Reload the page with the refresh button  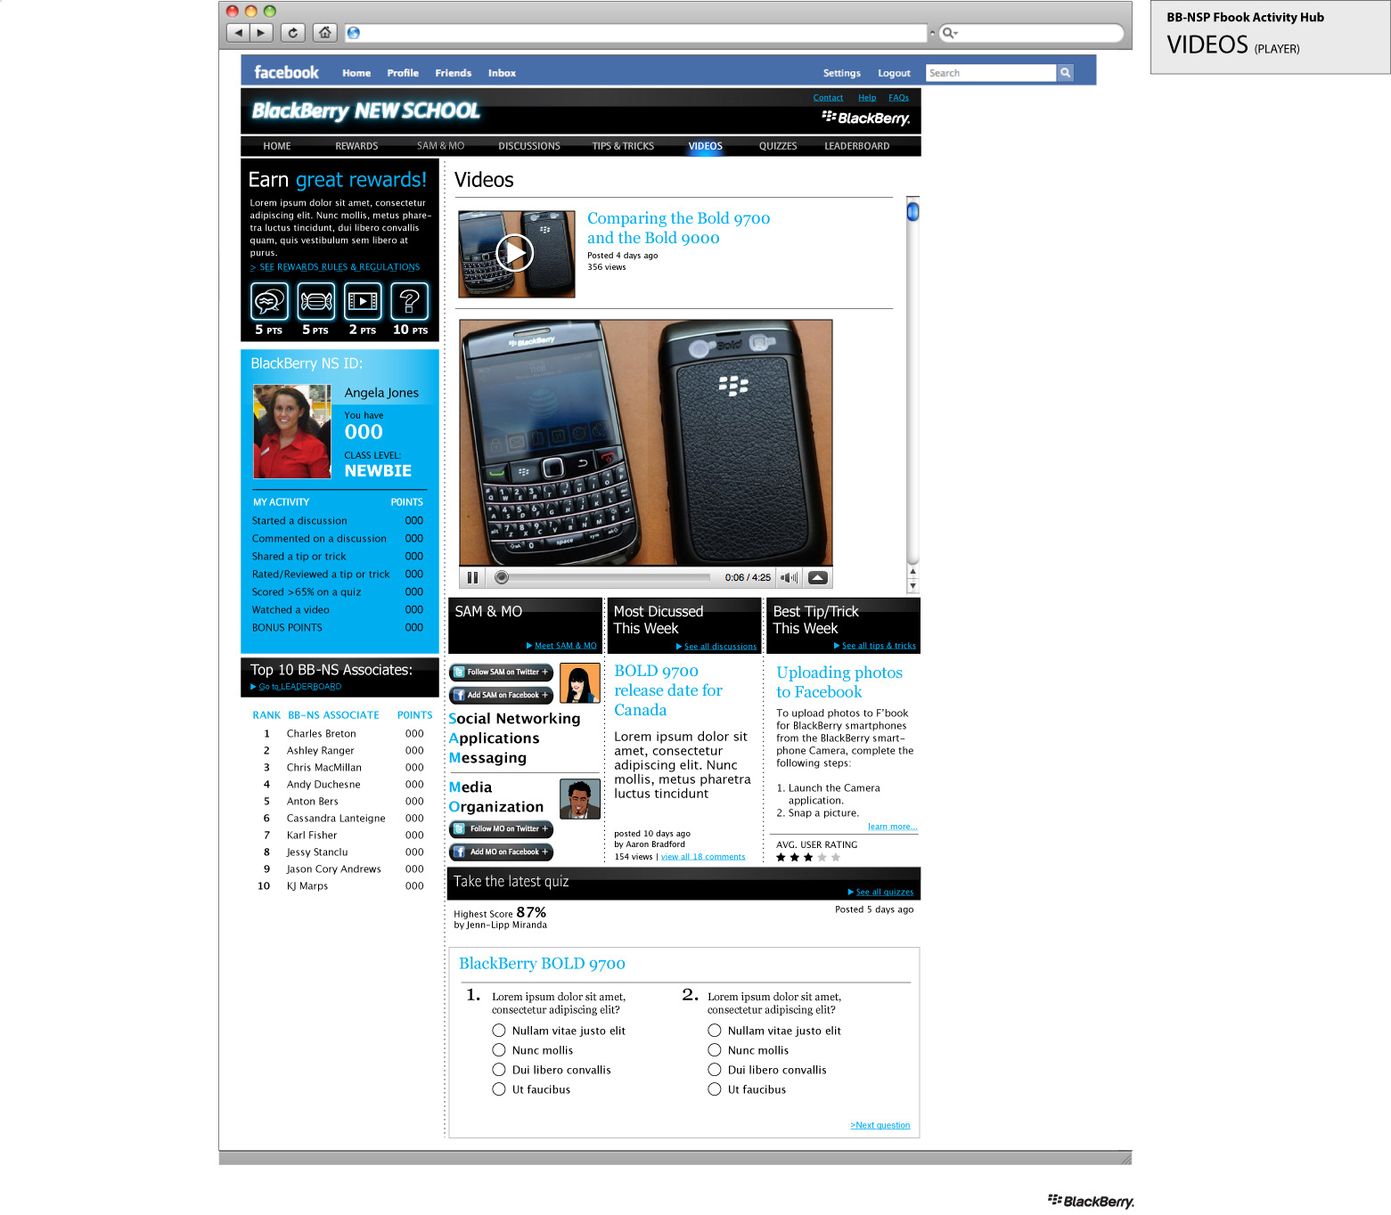coord(293,33)
